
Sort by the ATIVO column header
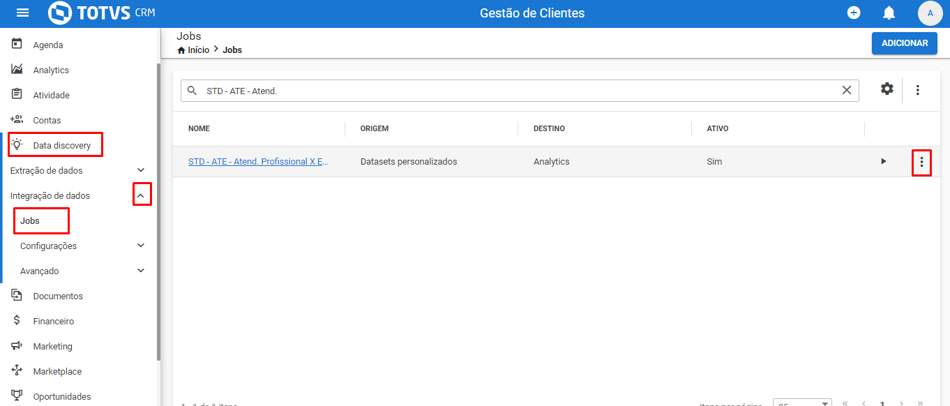click(718, 128)
